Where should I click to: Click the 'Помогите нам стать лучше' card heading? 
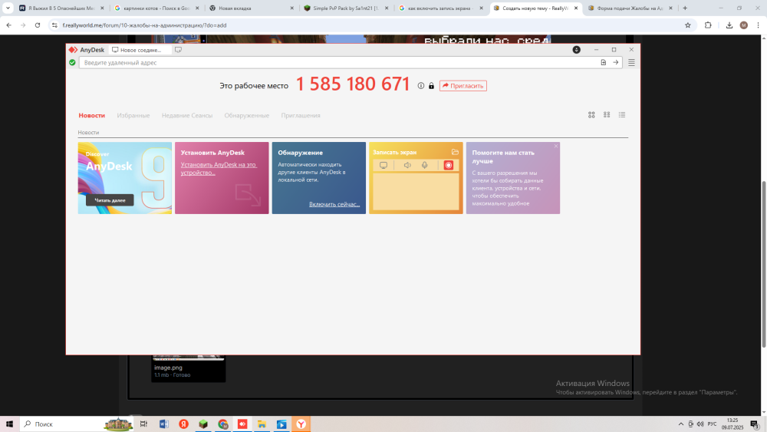(503, 157)
